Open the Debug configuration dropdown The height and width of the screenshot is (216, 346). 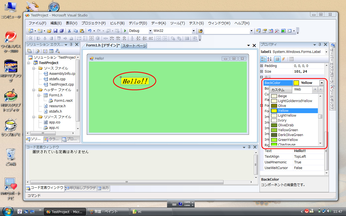(151, 31)
